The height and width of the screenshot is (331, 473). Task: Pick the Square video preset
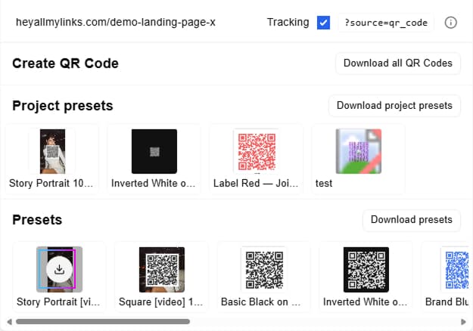click(x=162, y=269)
